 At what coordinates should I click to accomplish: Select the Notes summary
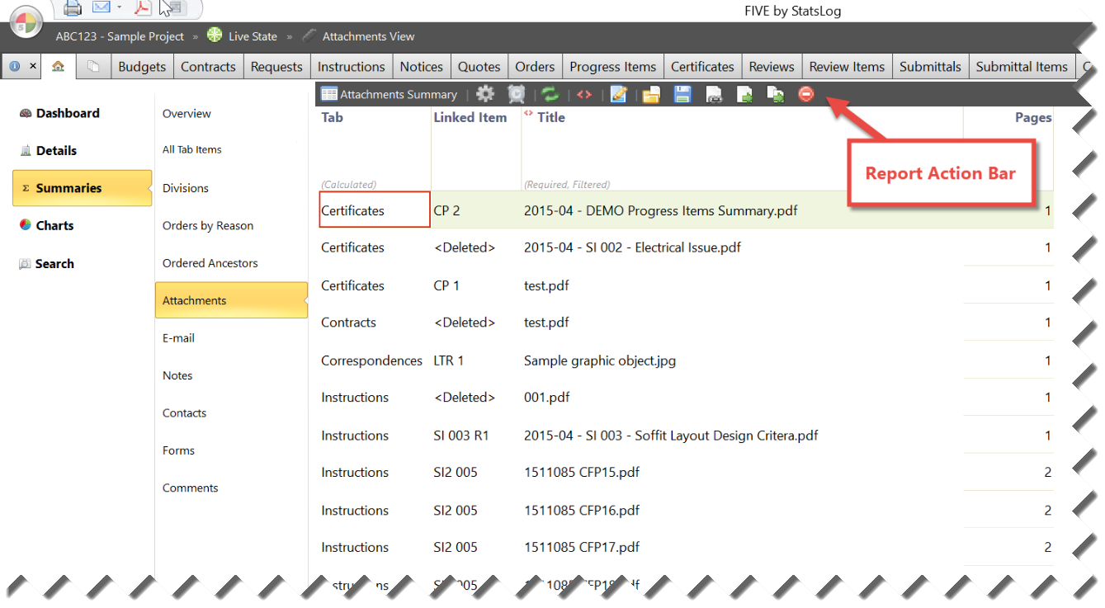(177, 375)
